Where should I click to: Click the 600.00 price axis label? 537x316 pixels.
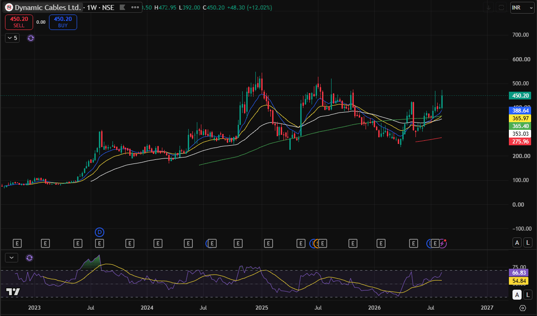click(x=521, y=59)
